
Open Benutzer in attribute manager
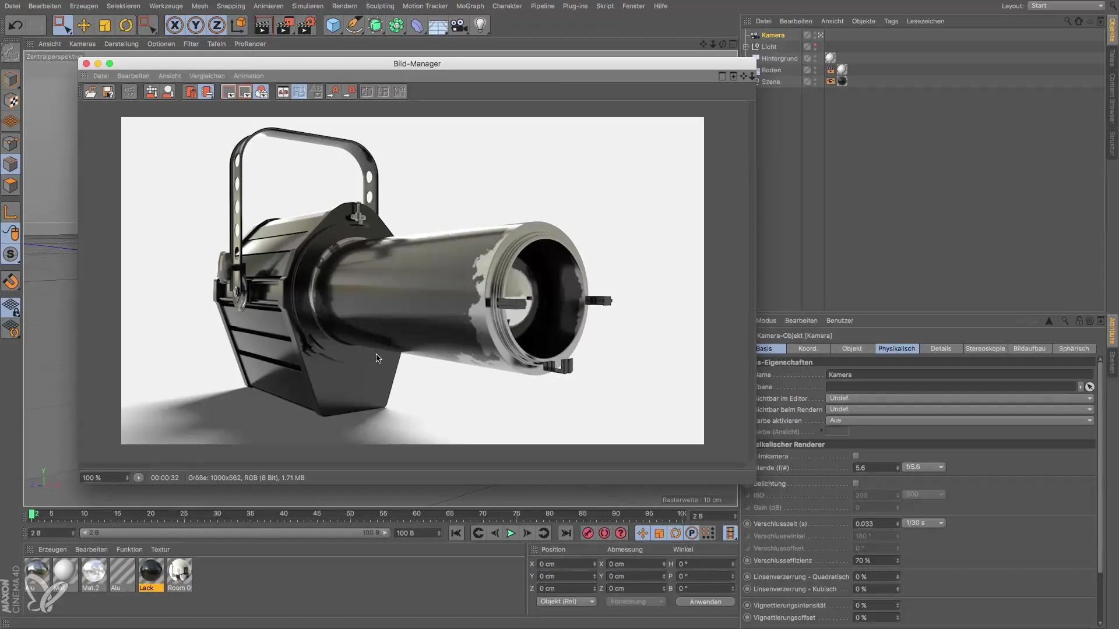839,320
